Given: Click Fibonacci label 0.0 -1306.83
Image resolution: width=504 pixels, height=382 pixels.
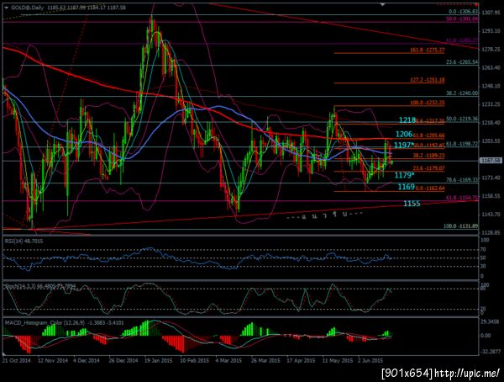Looking at the screenshot, I should [464, 12].
